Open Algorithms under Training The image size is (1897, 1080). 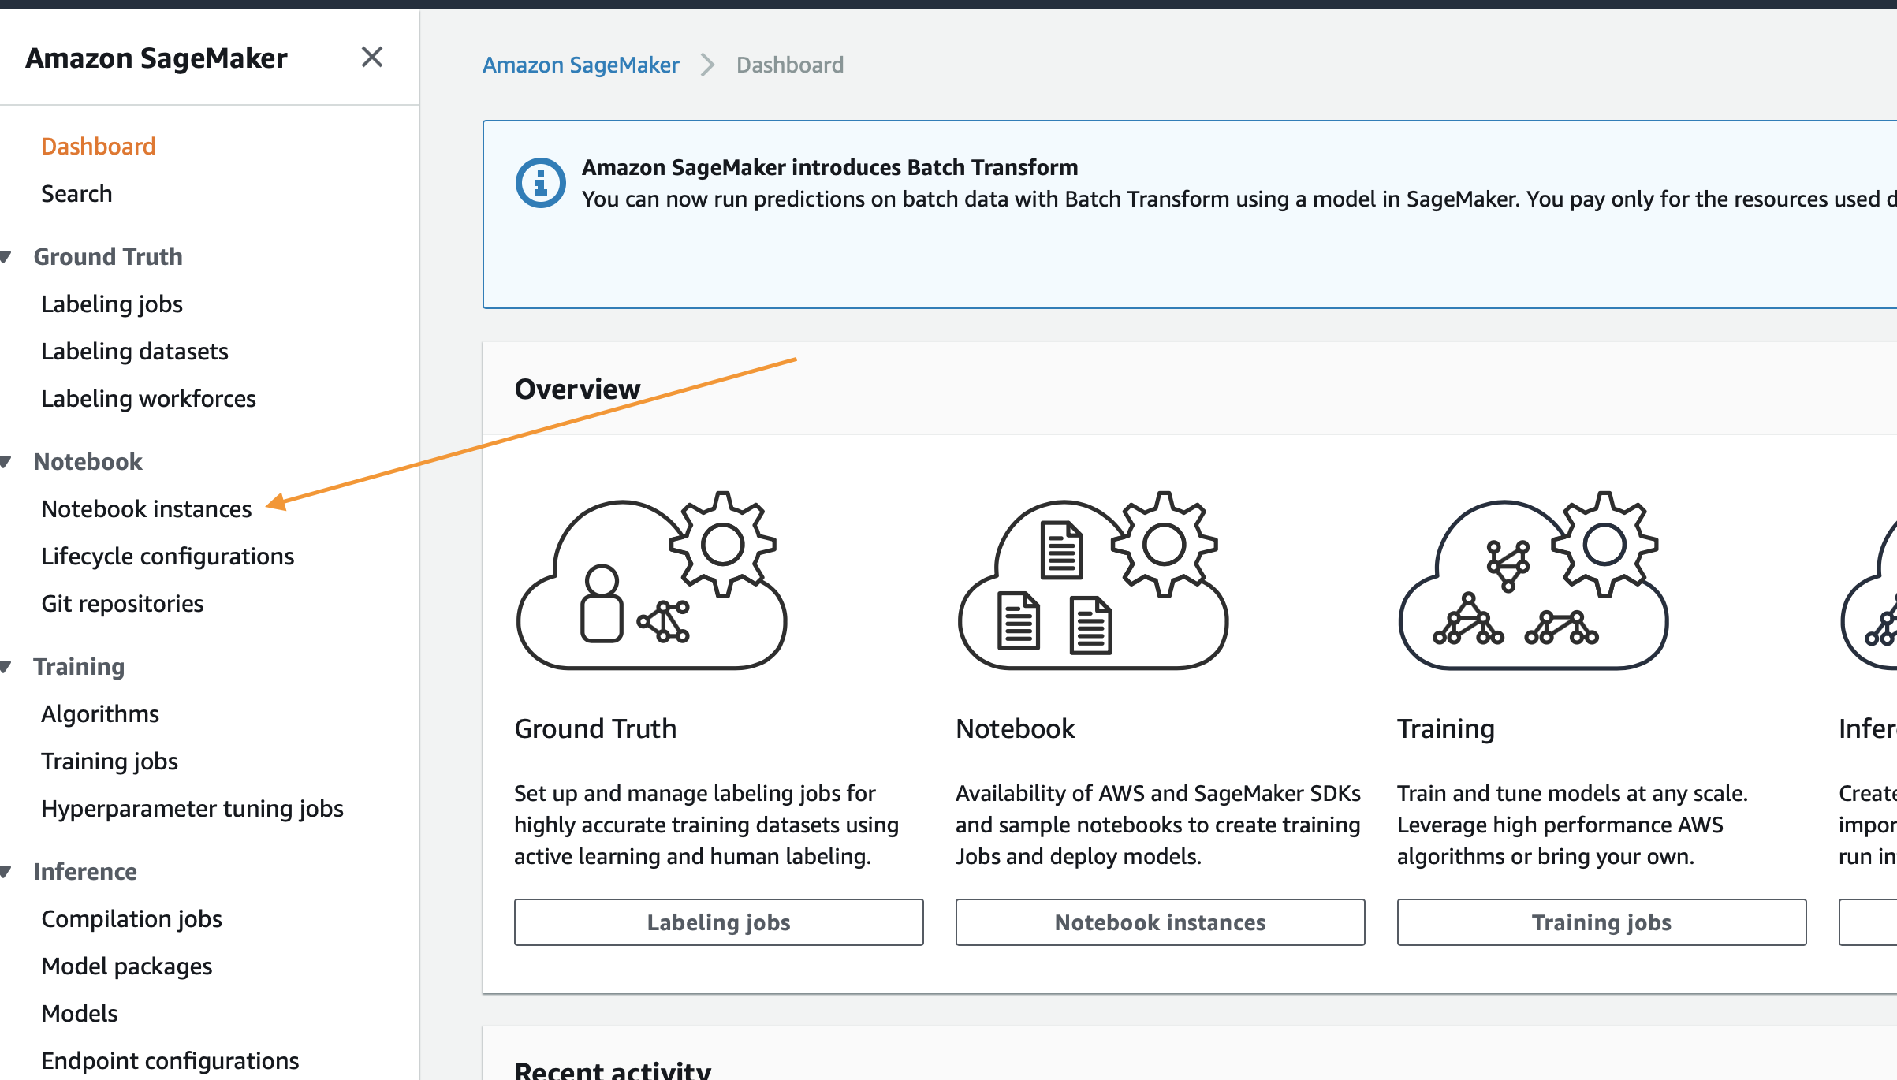click(100, 714)
